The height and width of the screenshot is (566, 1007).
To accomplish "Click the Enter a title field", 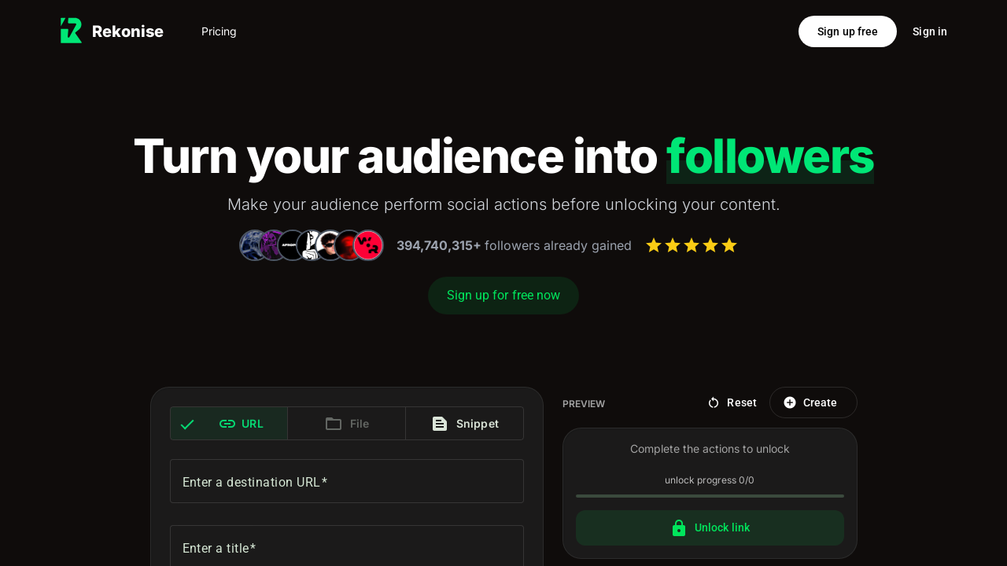I will (x=347, y=547).
